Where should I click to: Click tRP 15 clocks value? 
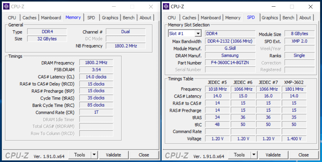(96, 91)
